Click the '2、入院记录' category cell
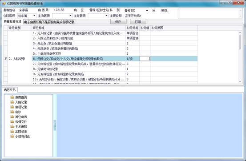Screen dimensions: 246x161 point(20,59)
